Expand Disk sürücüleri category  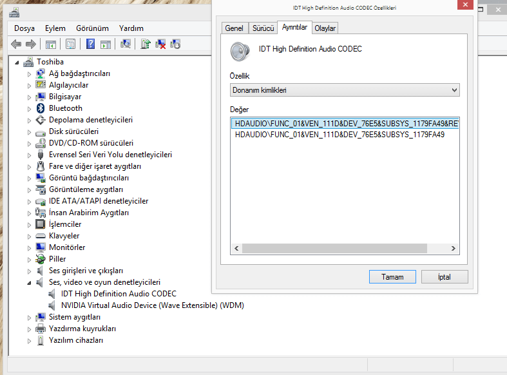[x=29, y=132]
